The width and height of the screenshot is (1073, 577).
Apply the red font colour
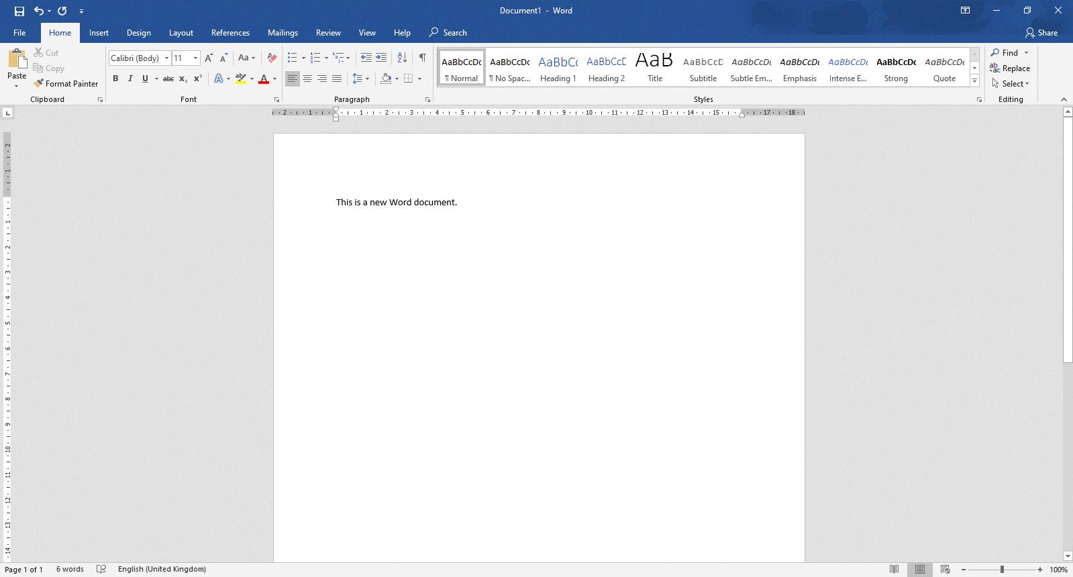(x=264, y=78)
